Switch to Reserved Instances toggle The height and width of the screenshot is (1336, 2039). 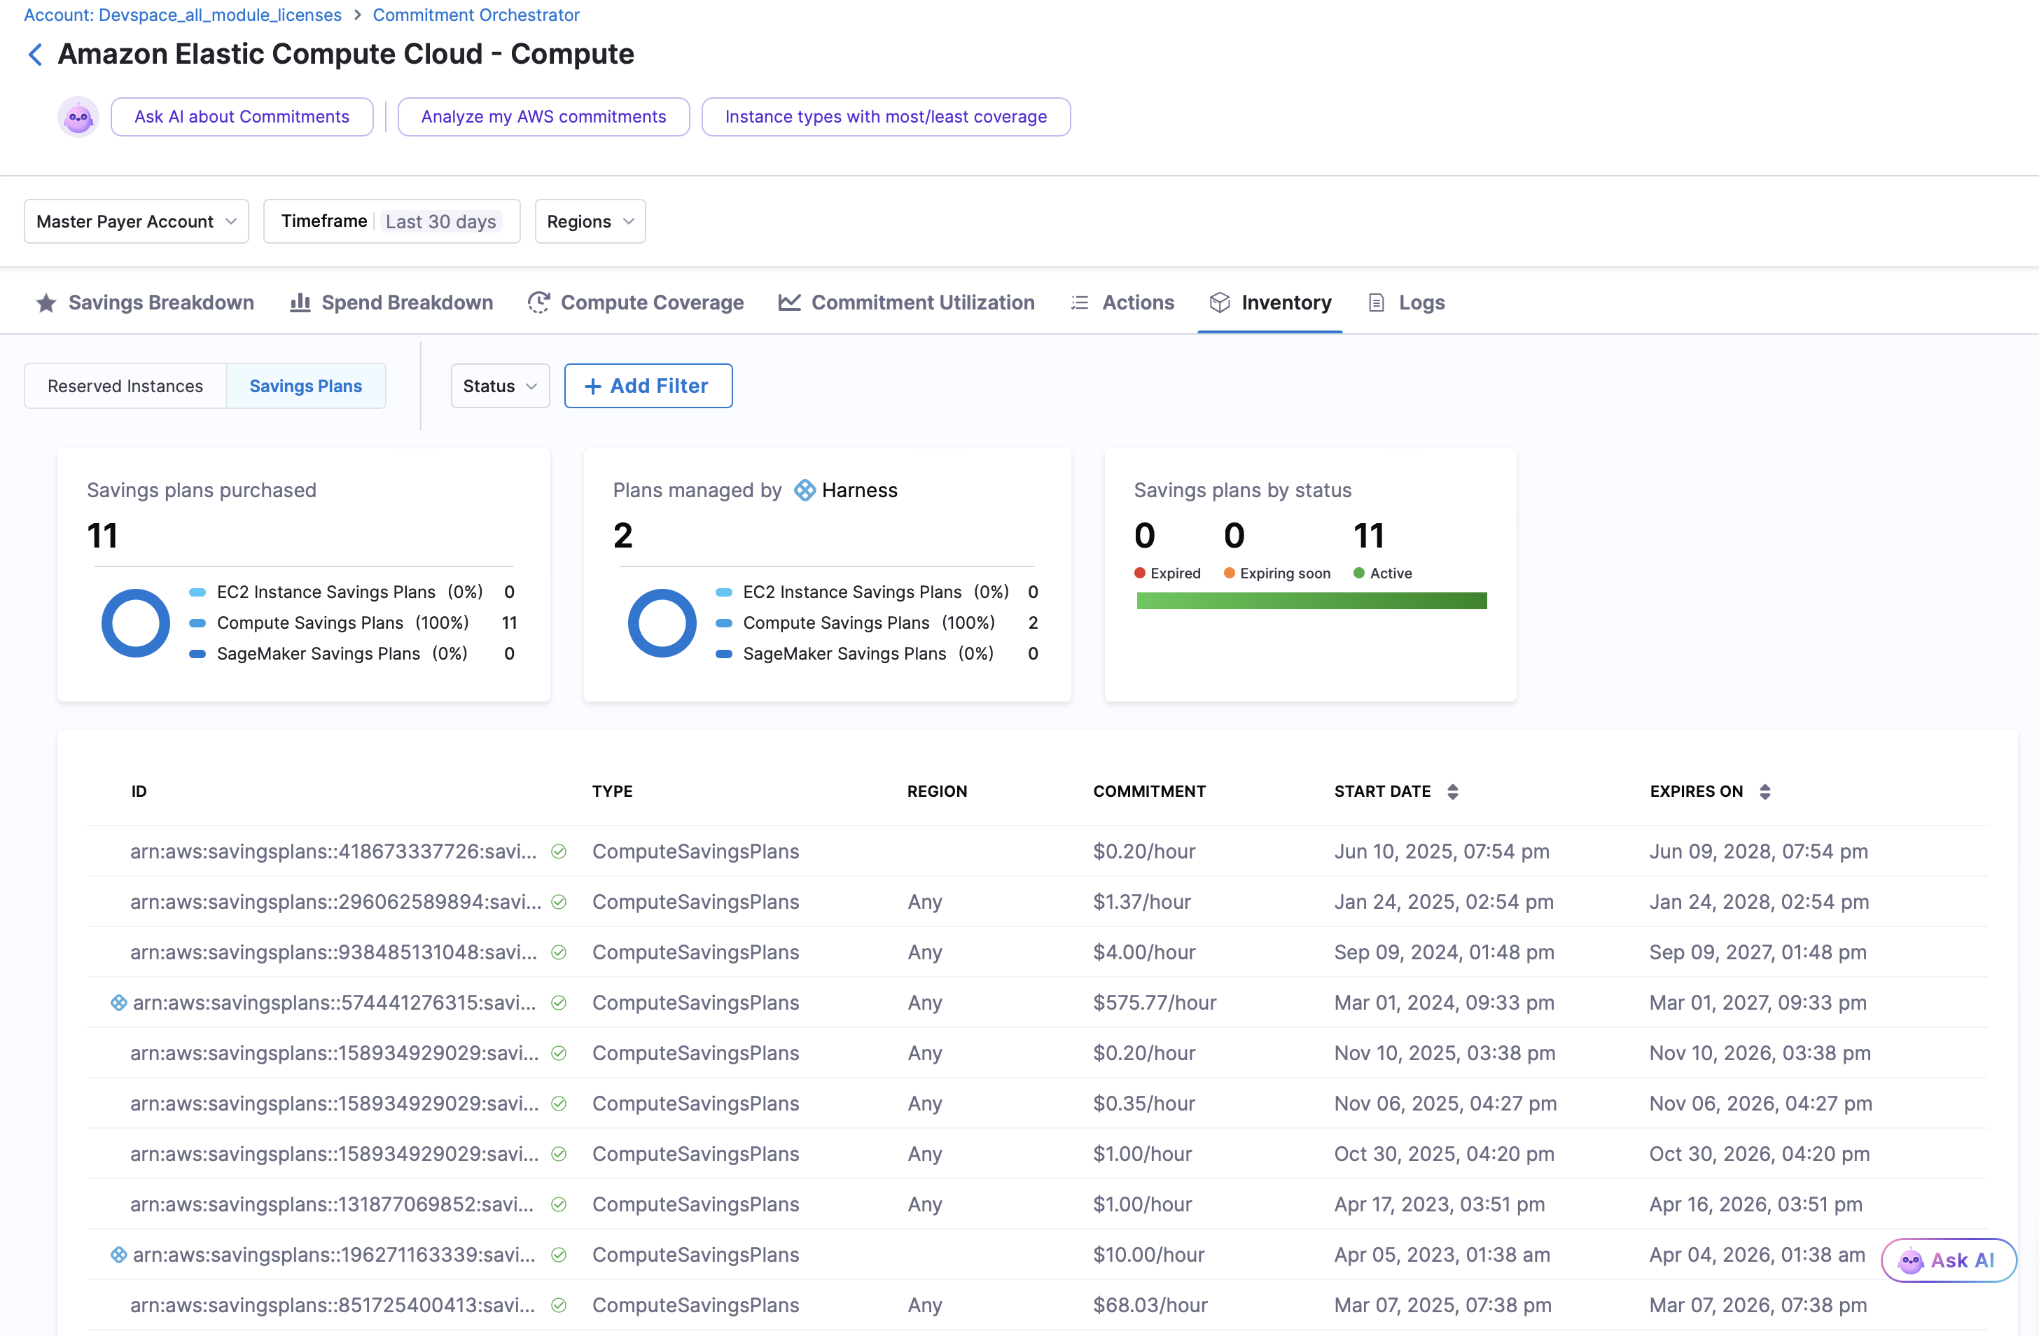point(125,387)
